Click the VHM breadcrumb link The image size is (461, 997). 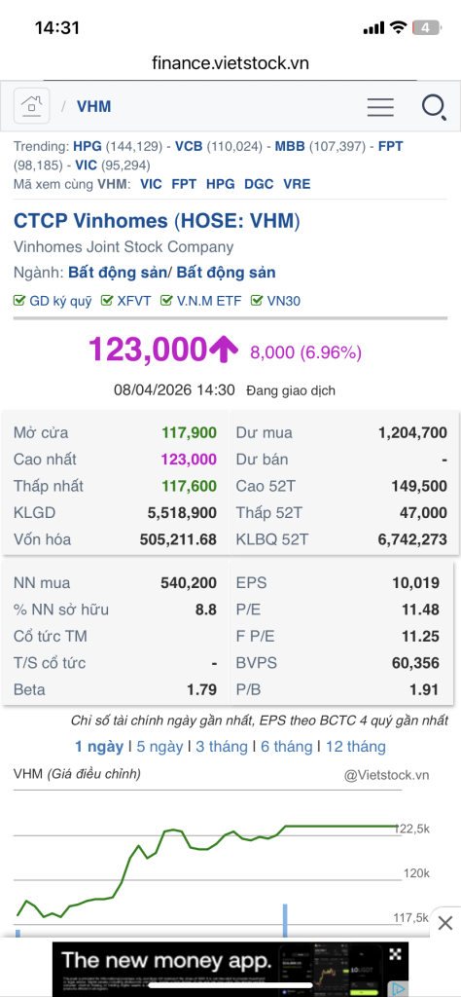coord(94,106)
